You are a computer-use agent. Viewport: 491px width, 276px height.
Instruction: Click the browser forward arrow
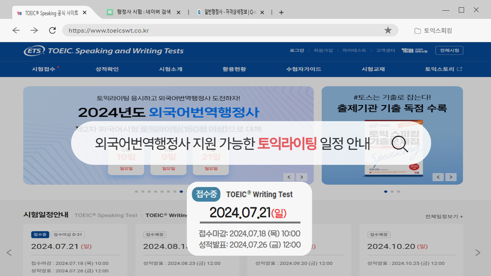pos(34,30)
